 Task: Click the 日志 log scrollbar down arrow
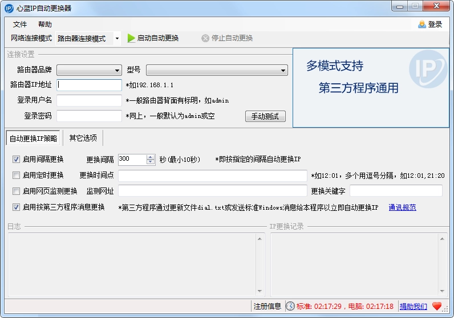tap(260, 291)
